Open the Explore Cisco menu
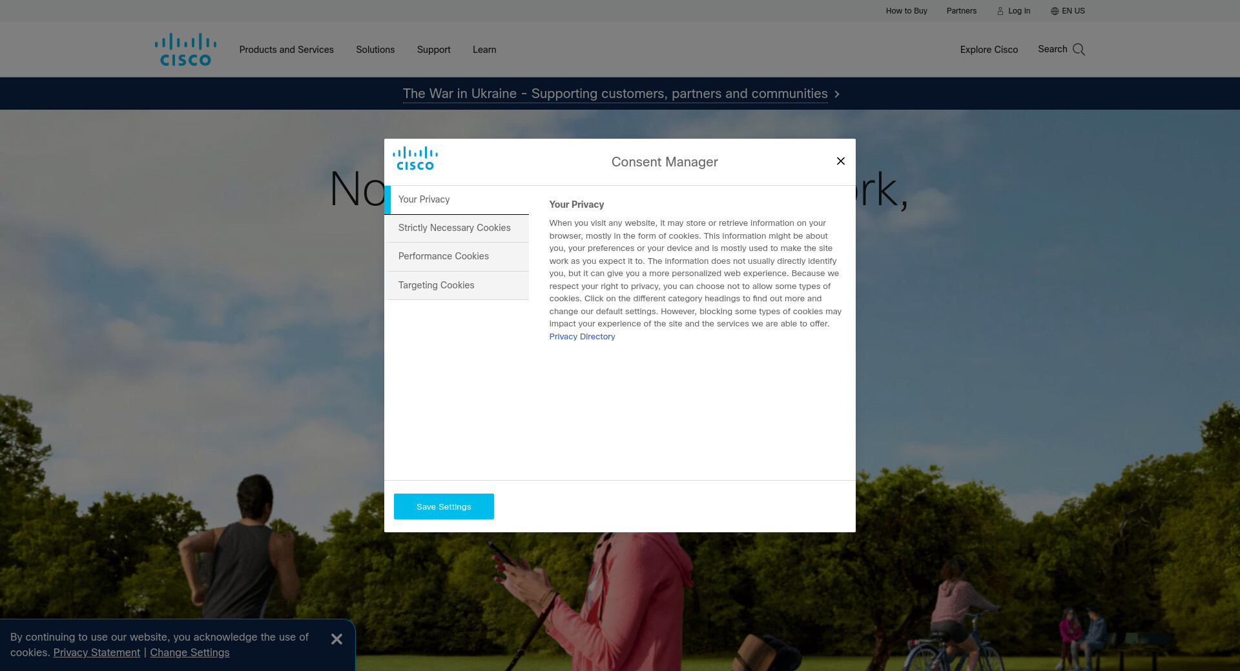Viewport: 1240px width, 671px height. 989,50
